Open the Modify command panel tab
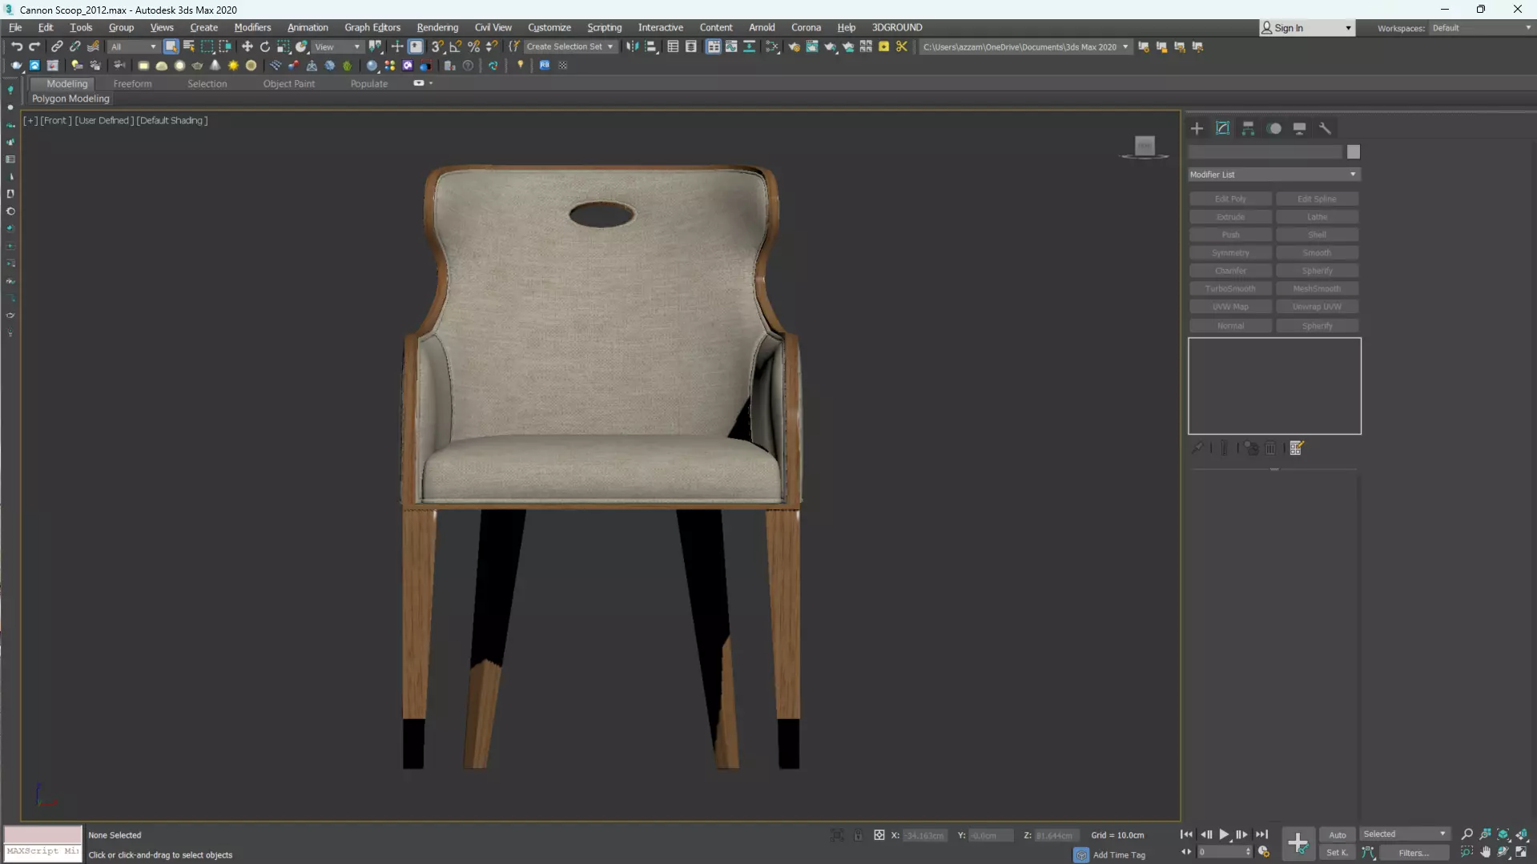The image size is (1537, 864). (1222, 128)
